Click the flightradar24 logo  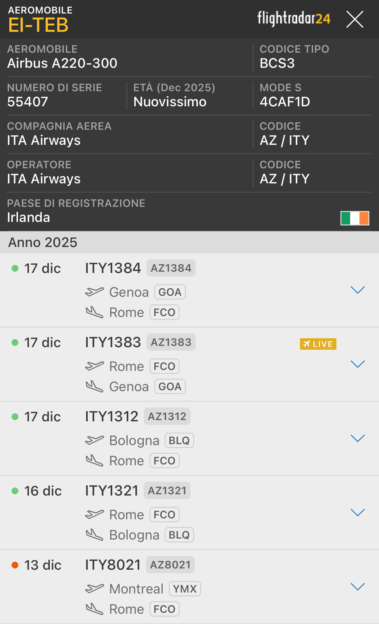tap(293, 19)
